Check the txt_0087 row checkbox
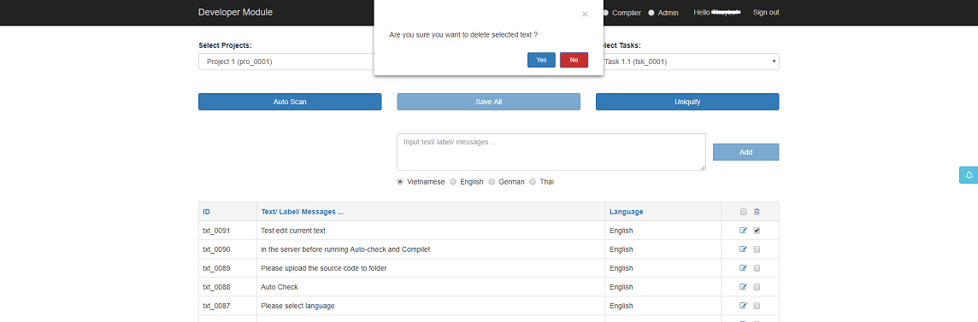Screen dimensions: 978x322 (x=757, y=306)
